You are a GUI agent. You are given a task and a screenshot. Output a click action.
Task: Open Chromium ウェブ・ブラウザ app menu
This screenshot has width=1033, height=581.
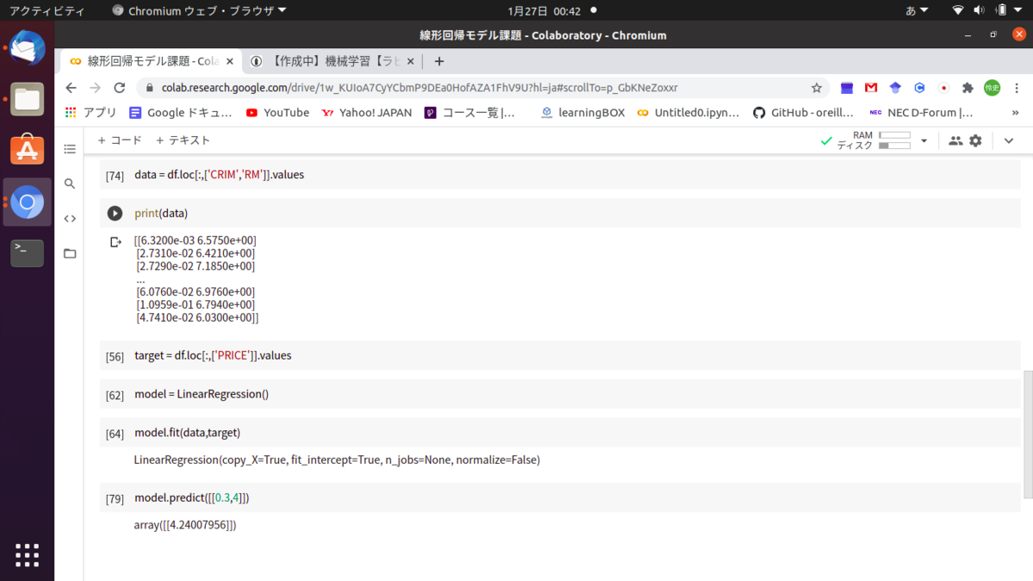tap(200, 11)
